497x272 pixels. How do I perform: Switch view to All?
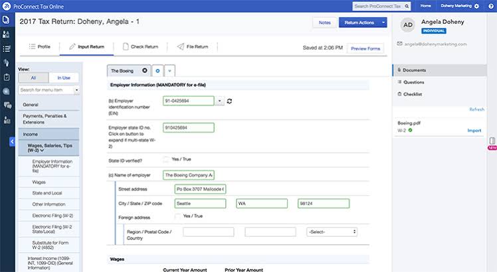click(34, 78)
